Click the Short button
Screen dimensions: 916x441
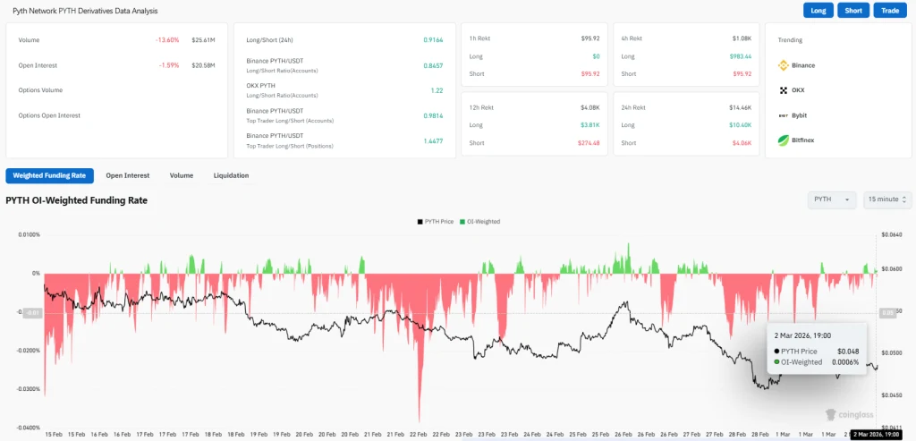[853, 11]
